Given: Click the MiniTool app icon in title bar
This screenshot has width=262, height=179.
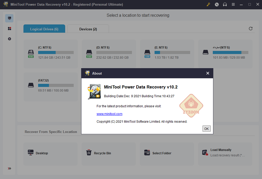Looking at the screenshot, I should [6, 4].
